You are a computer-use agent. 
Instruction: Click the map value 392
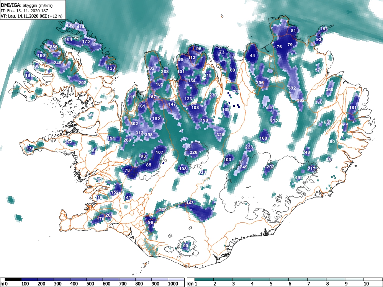click(292, 88)
